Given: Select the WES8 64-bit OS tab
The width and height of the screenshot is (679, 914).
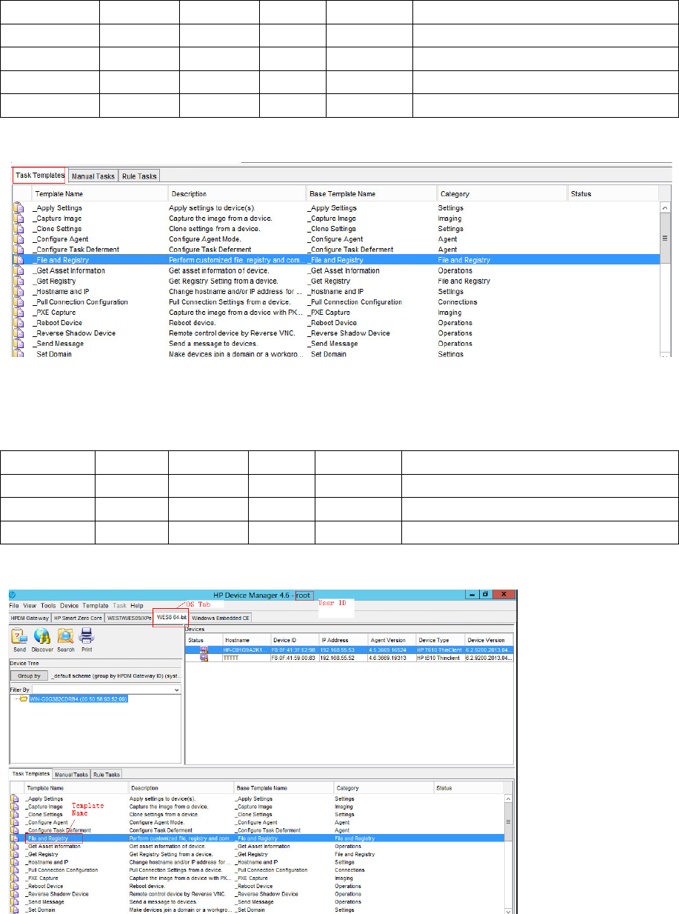Looking at the screenshot, I should (x=171, y=617).
